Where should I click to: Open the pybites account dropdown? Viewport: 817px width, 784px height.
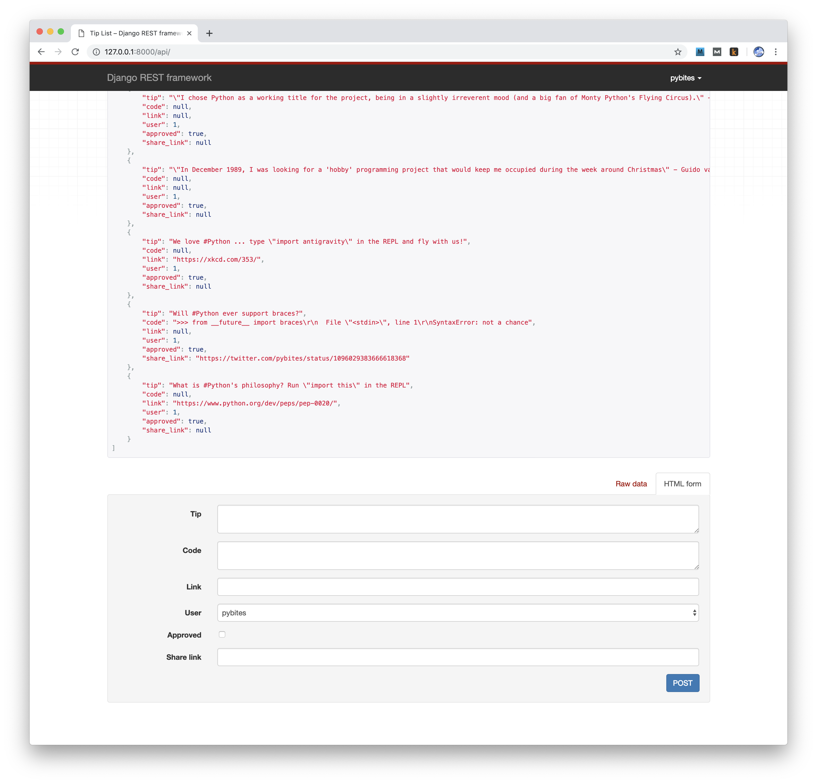[x=685, y=78]
